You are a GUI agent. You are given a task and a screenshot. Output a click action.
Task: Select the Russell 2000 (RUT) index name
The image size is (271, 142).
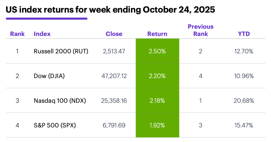coord(61,51)
